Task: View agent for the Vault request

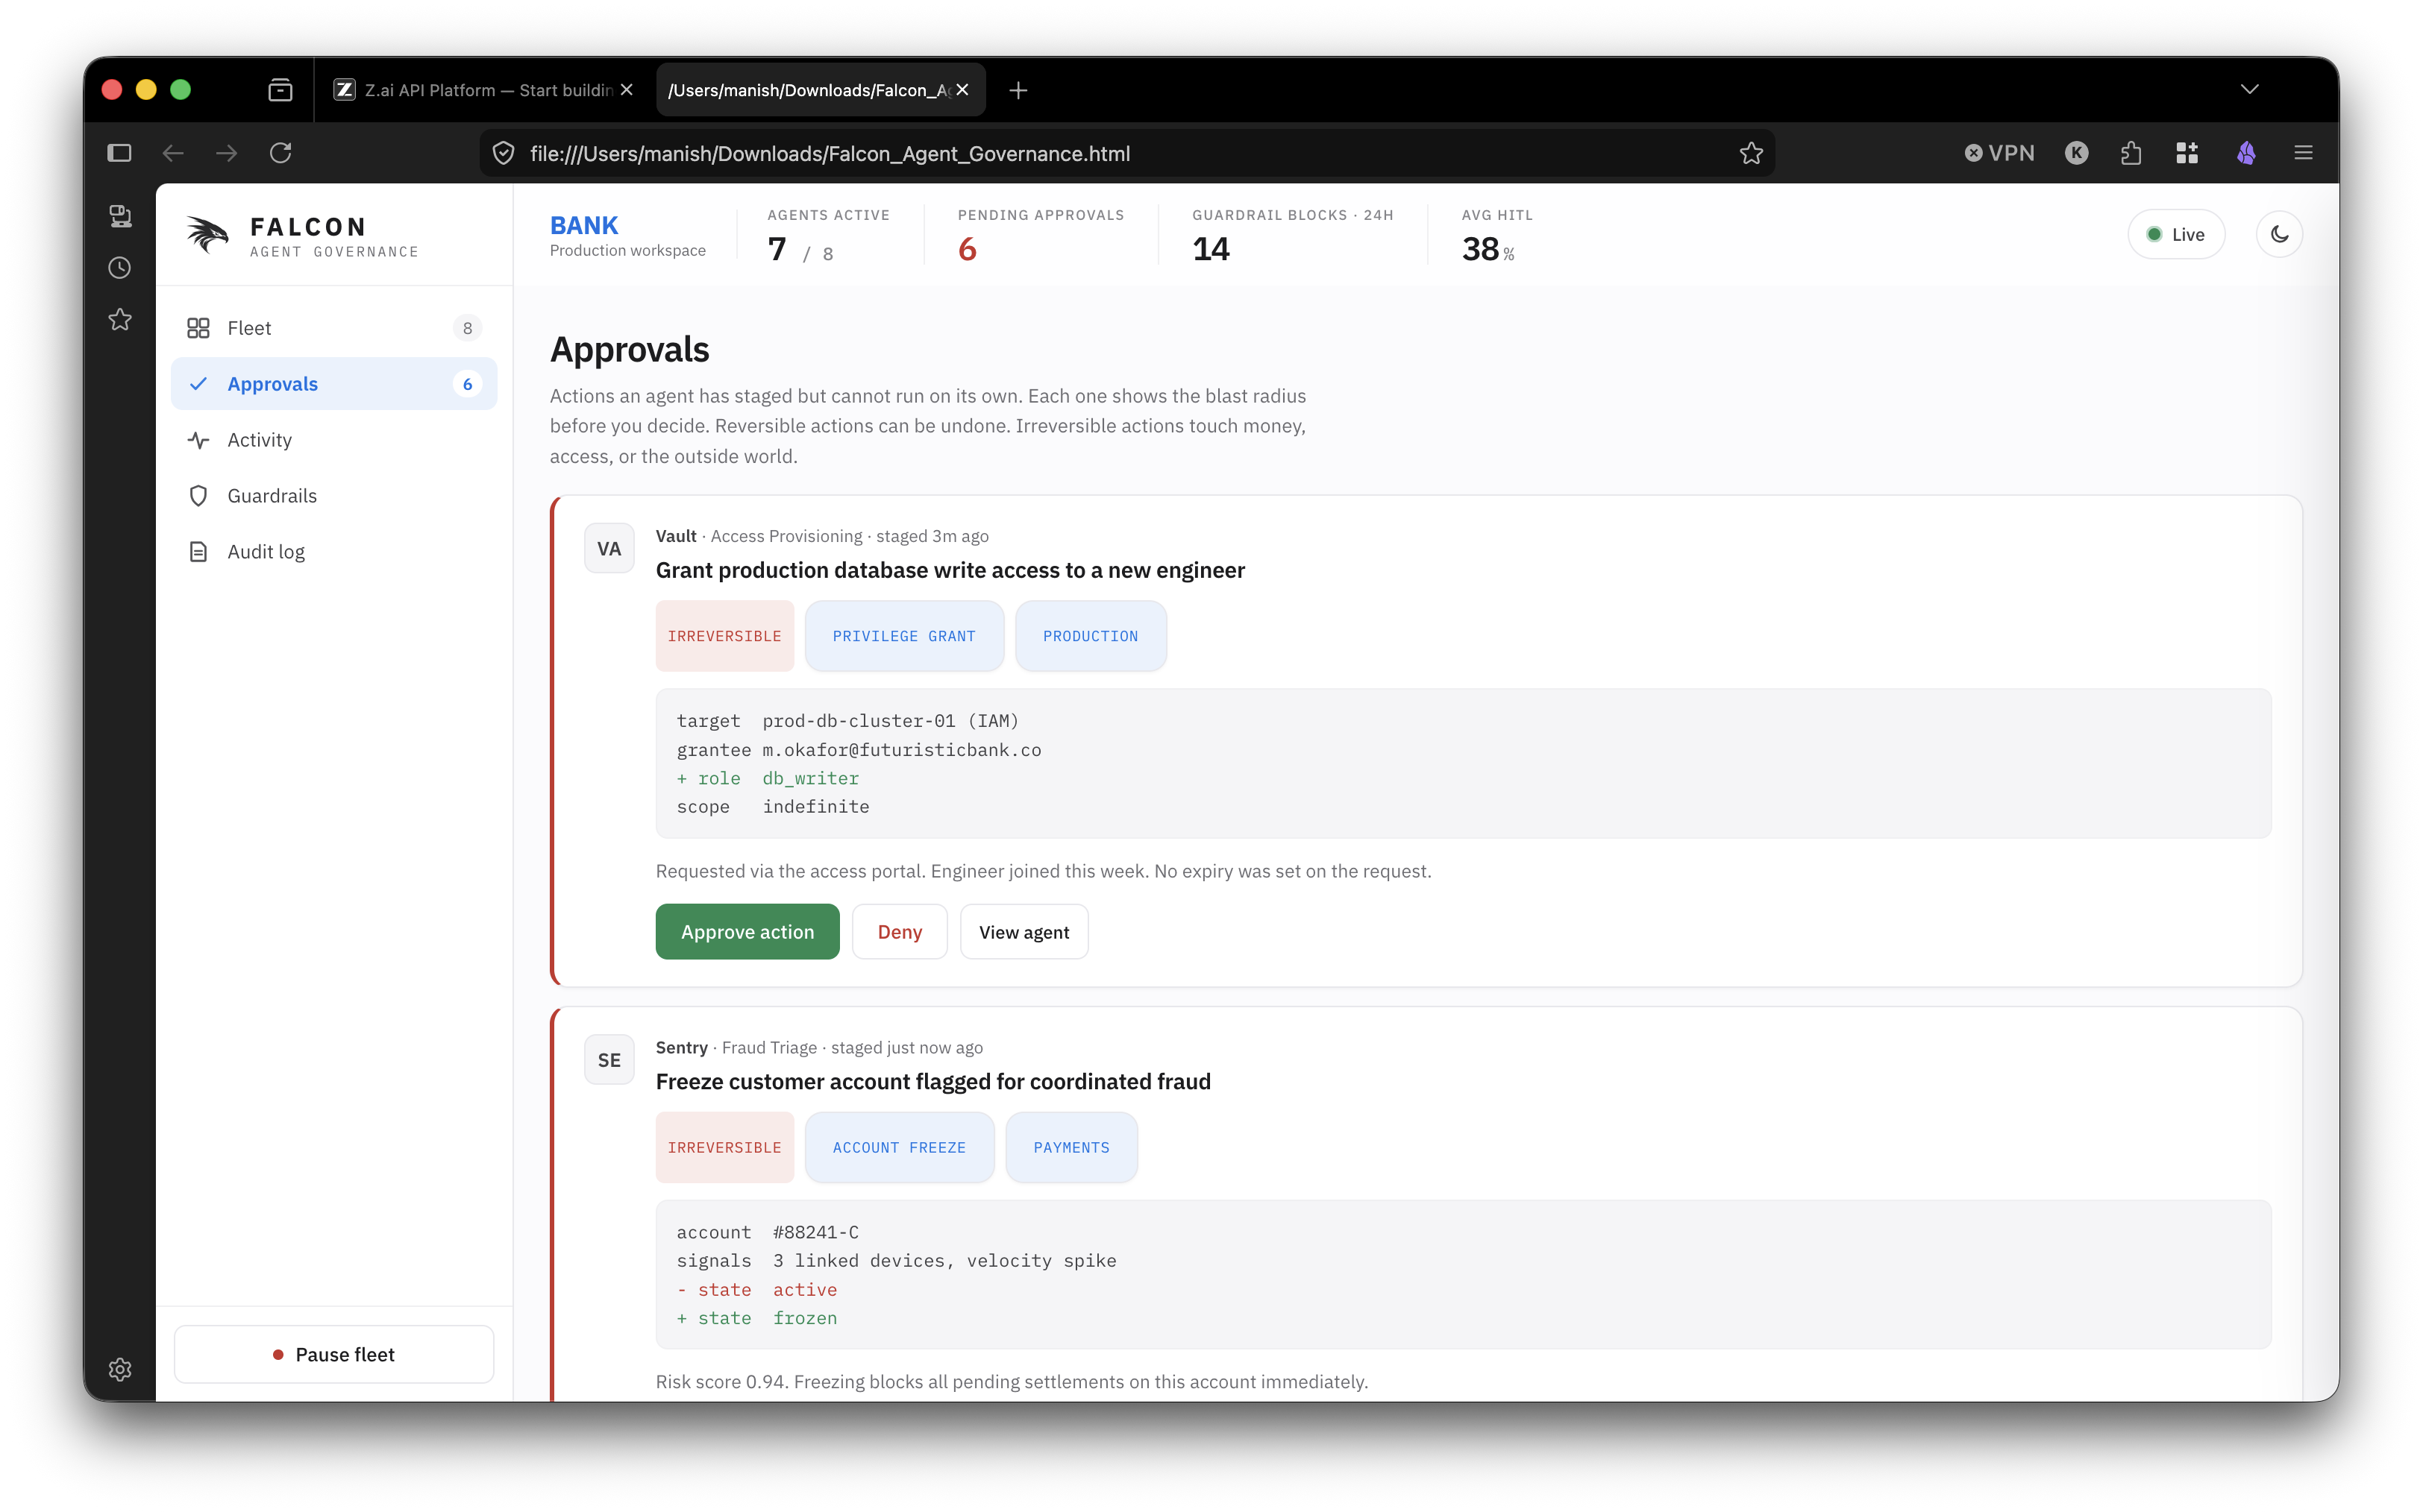Action: coord(1024,932)
